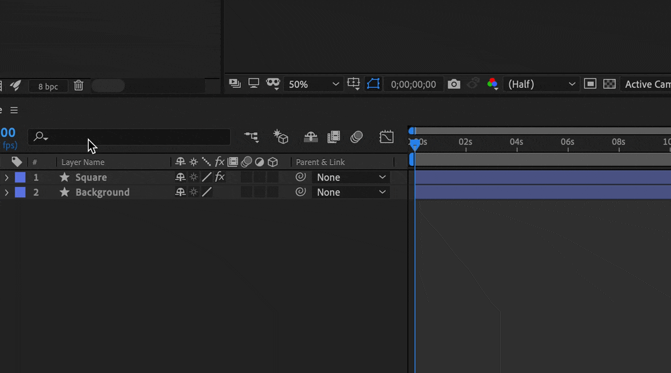Click the Background layer label color swatch
This screenshot has height=373, width=671.
click(x=20, y=193)
